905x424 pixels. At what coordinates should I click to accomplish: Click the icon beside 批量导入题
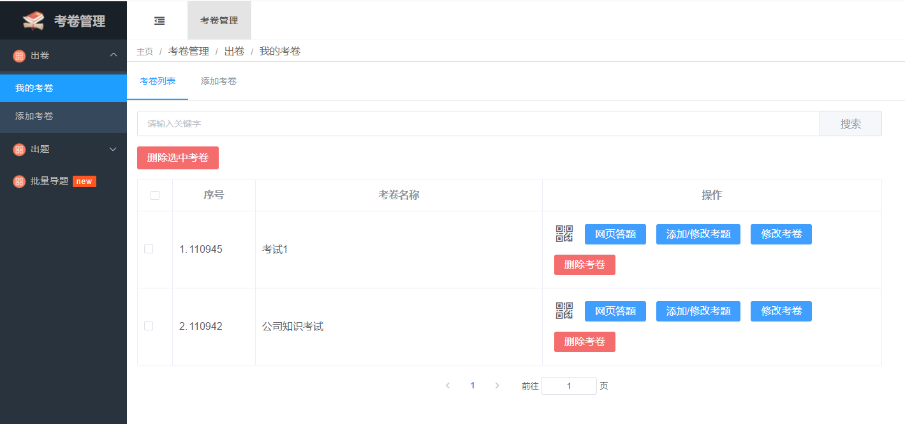(x=18, y=181)
